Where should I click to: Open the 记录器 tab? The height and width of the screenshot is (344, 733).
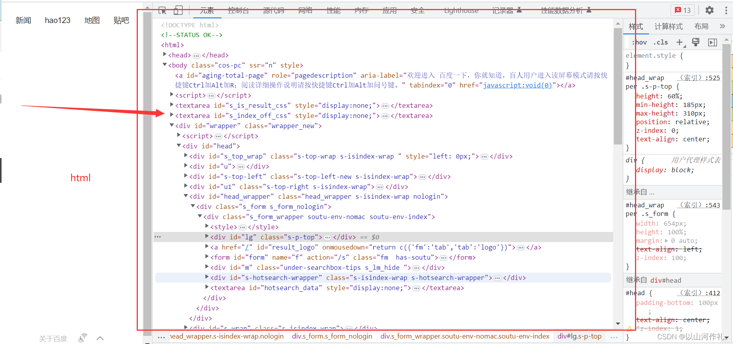coord(507,11)
